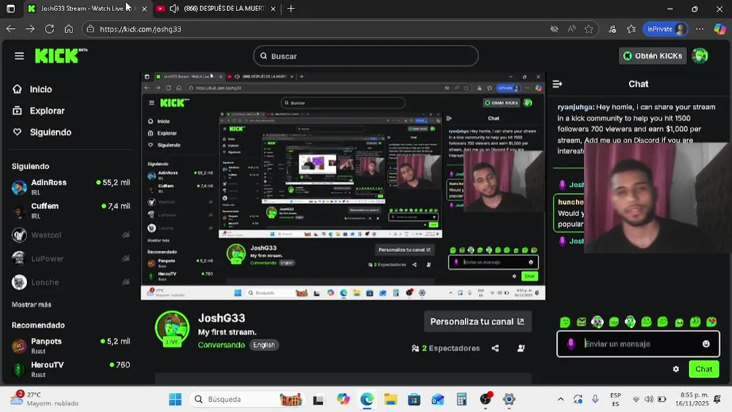The image size is (732, 412).
Task: Go to the browser home page
Action: 69,29
